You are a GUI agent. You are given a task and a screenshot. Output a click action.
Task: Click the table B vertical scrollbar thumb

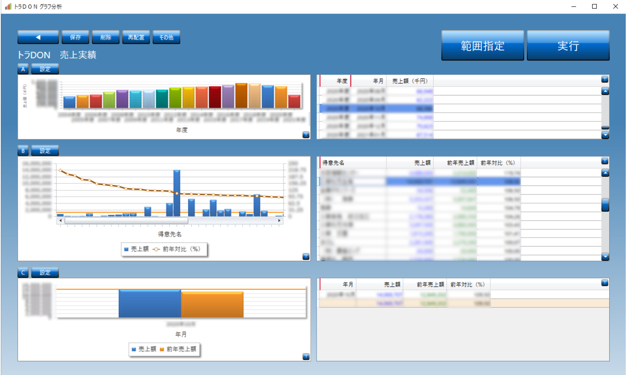(x=605, y=205)
